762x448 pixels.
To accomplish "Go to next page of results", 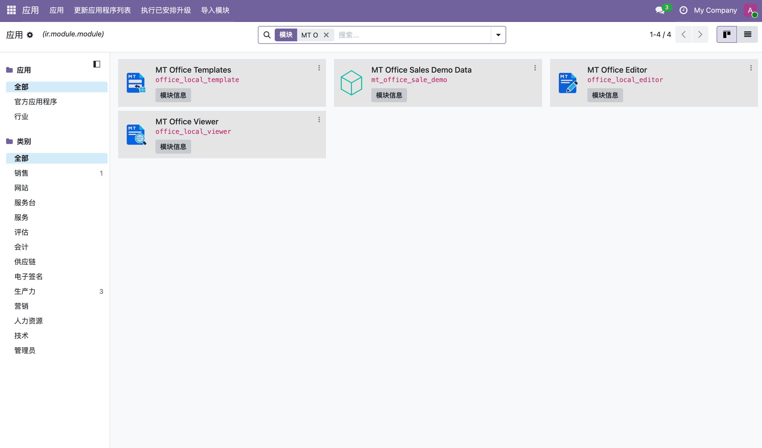I will tap(700, 34).
